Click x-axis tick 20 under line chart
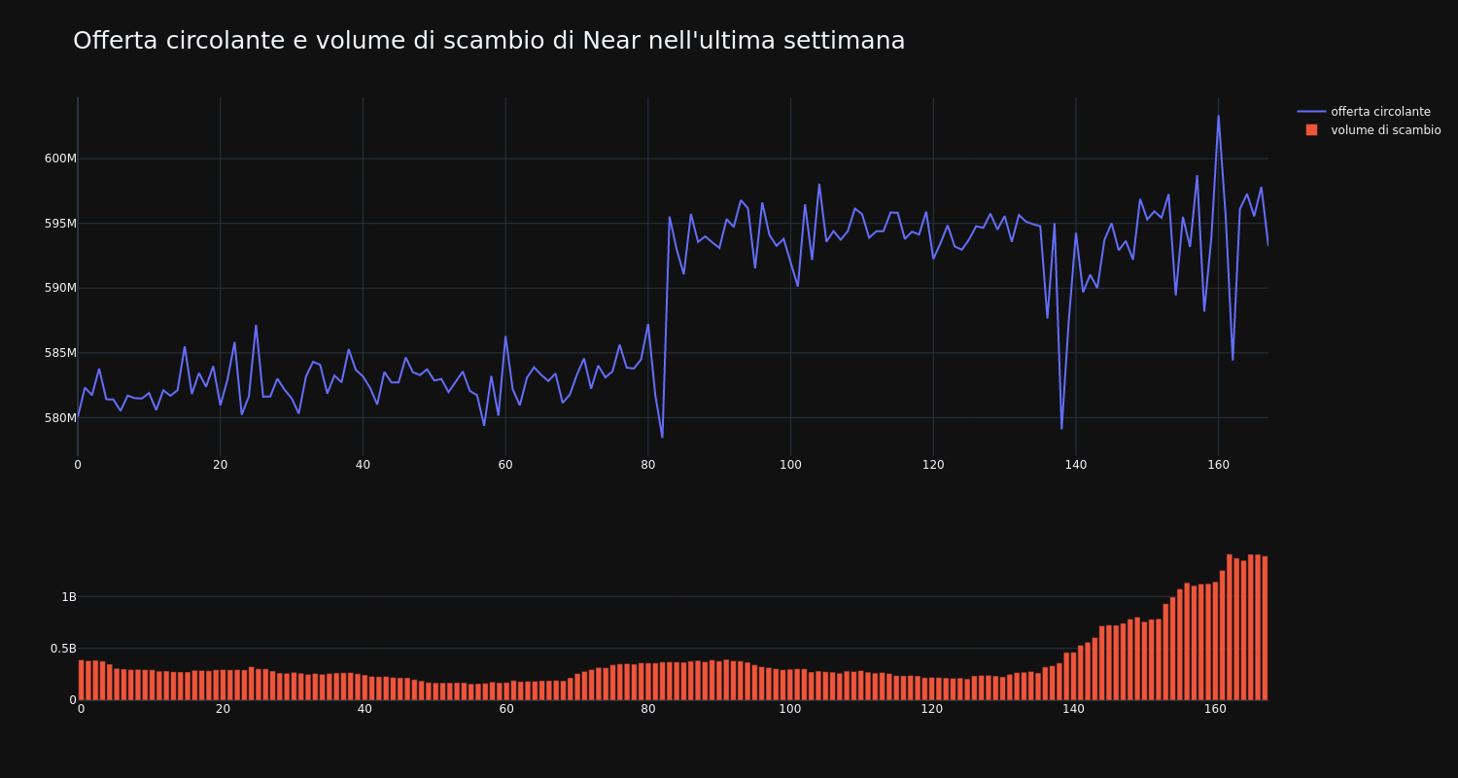The height and width of the screenshot is (778, 1458). click(x=221, y=465)
